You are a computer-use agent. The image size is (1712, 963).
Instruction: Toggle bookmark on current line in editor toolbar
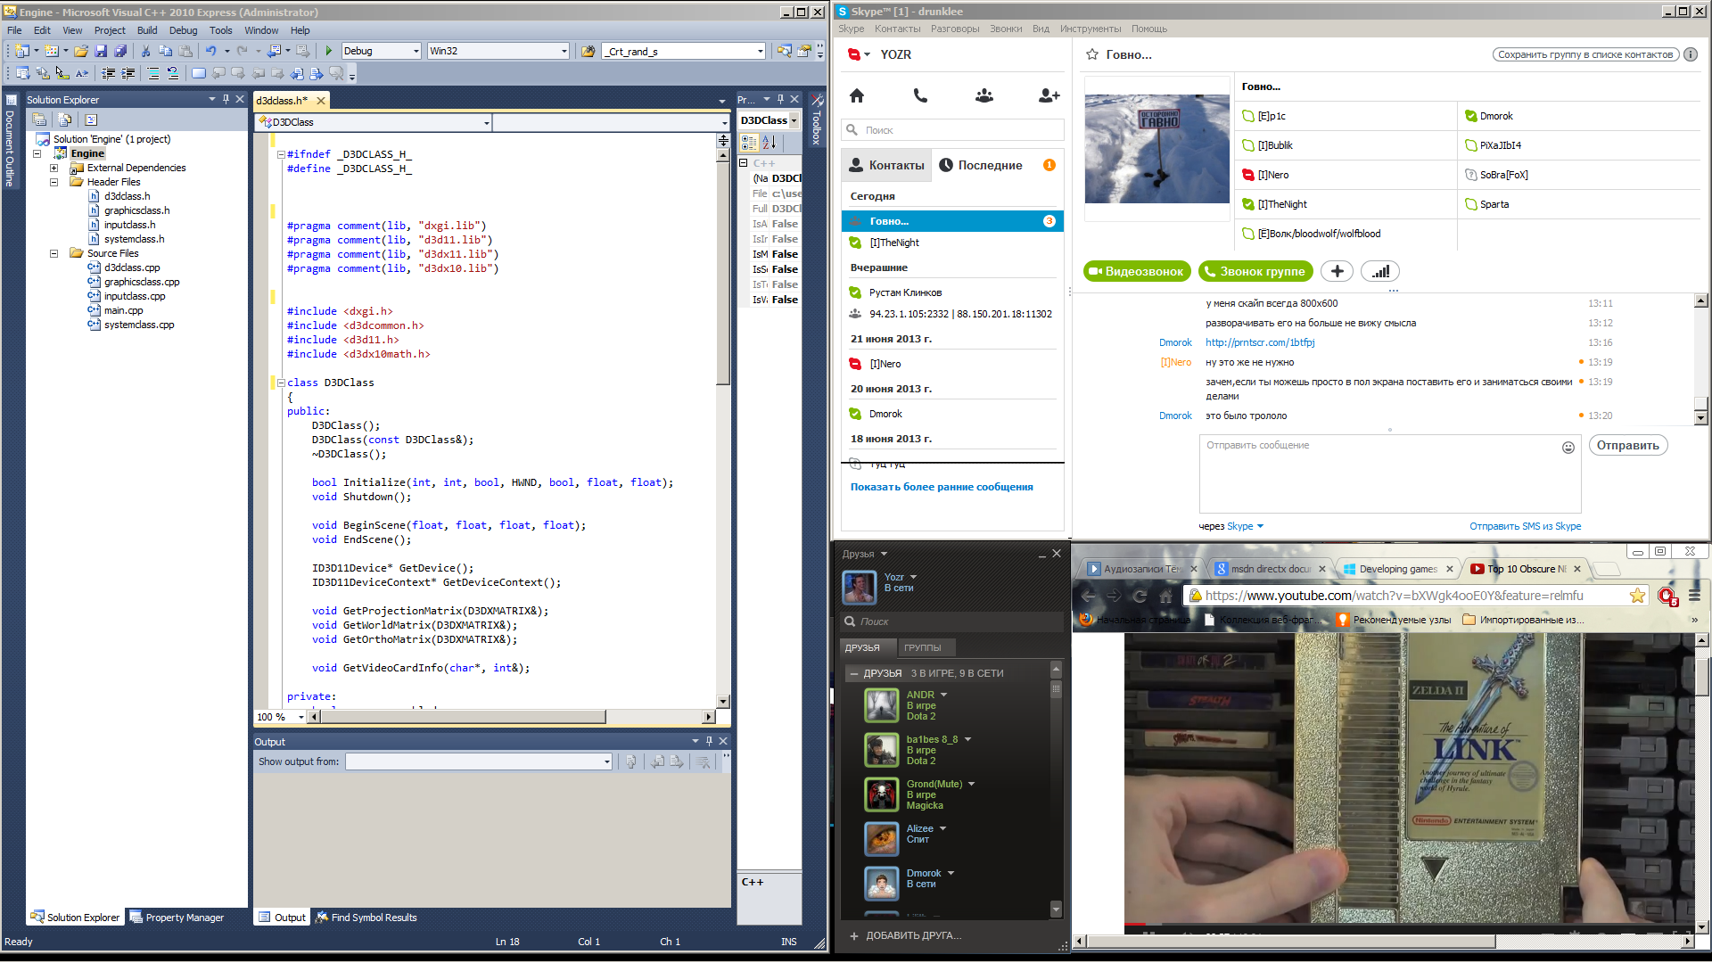[x=198, y=73]
